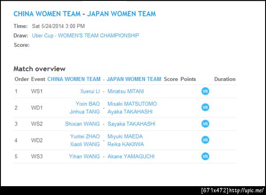Click the VS icon for Xuerui LI match
The image size is (266, 195).
[x=205, y=92]
